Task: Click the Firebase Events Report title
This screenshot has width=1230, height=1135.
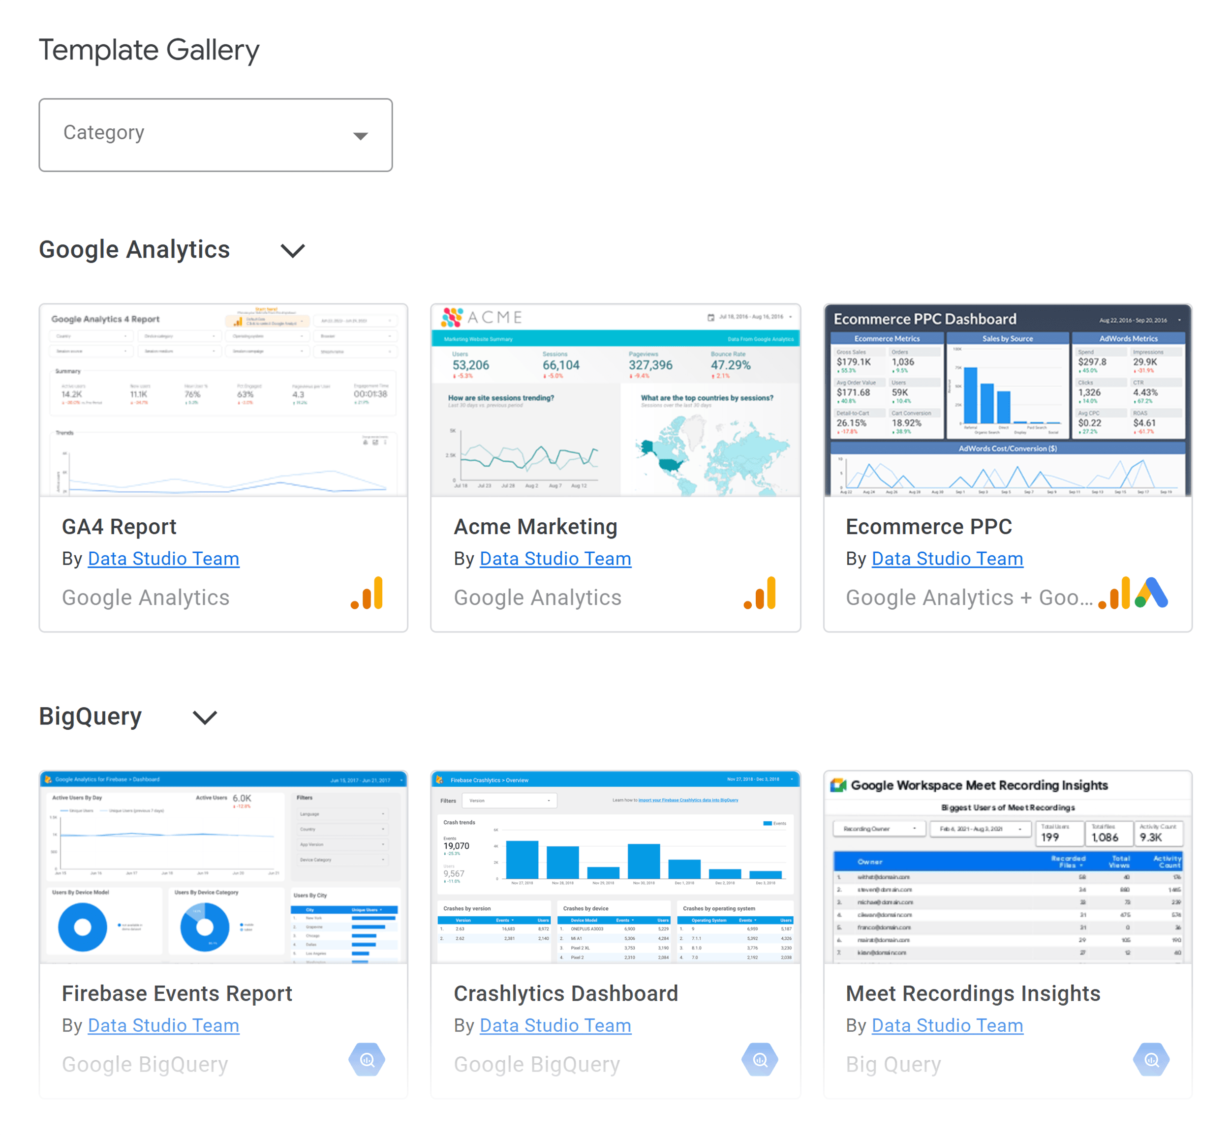Action: tap(177, 993)
